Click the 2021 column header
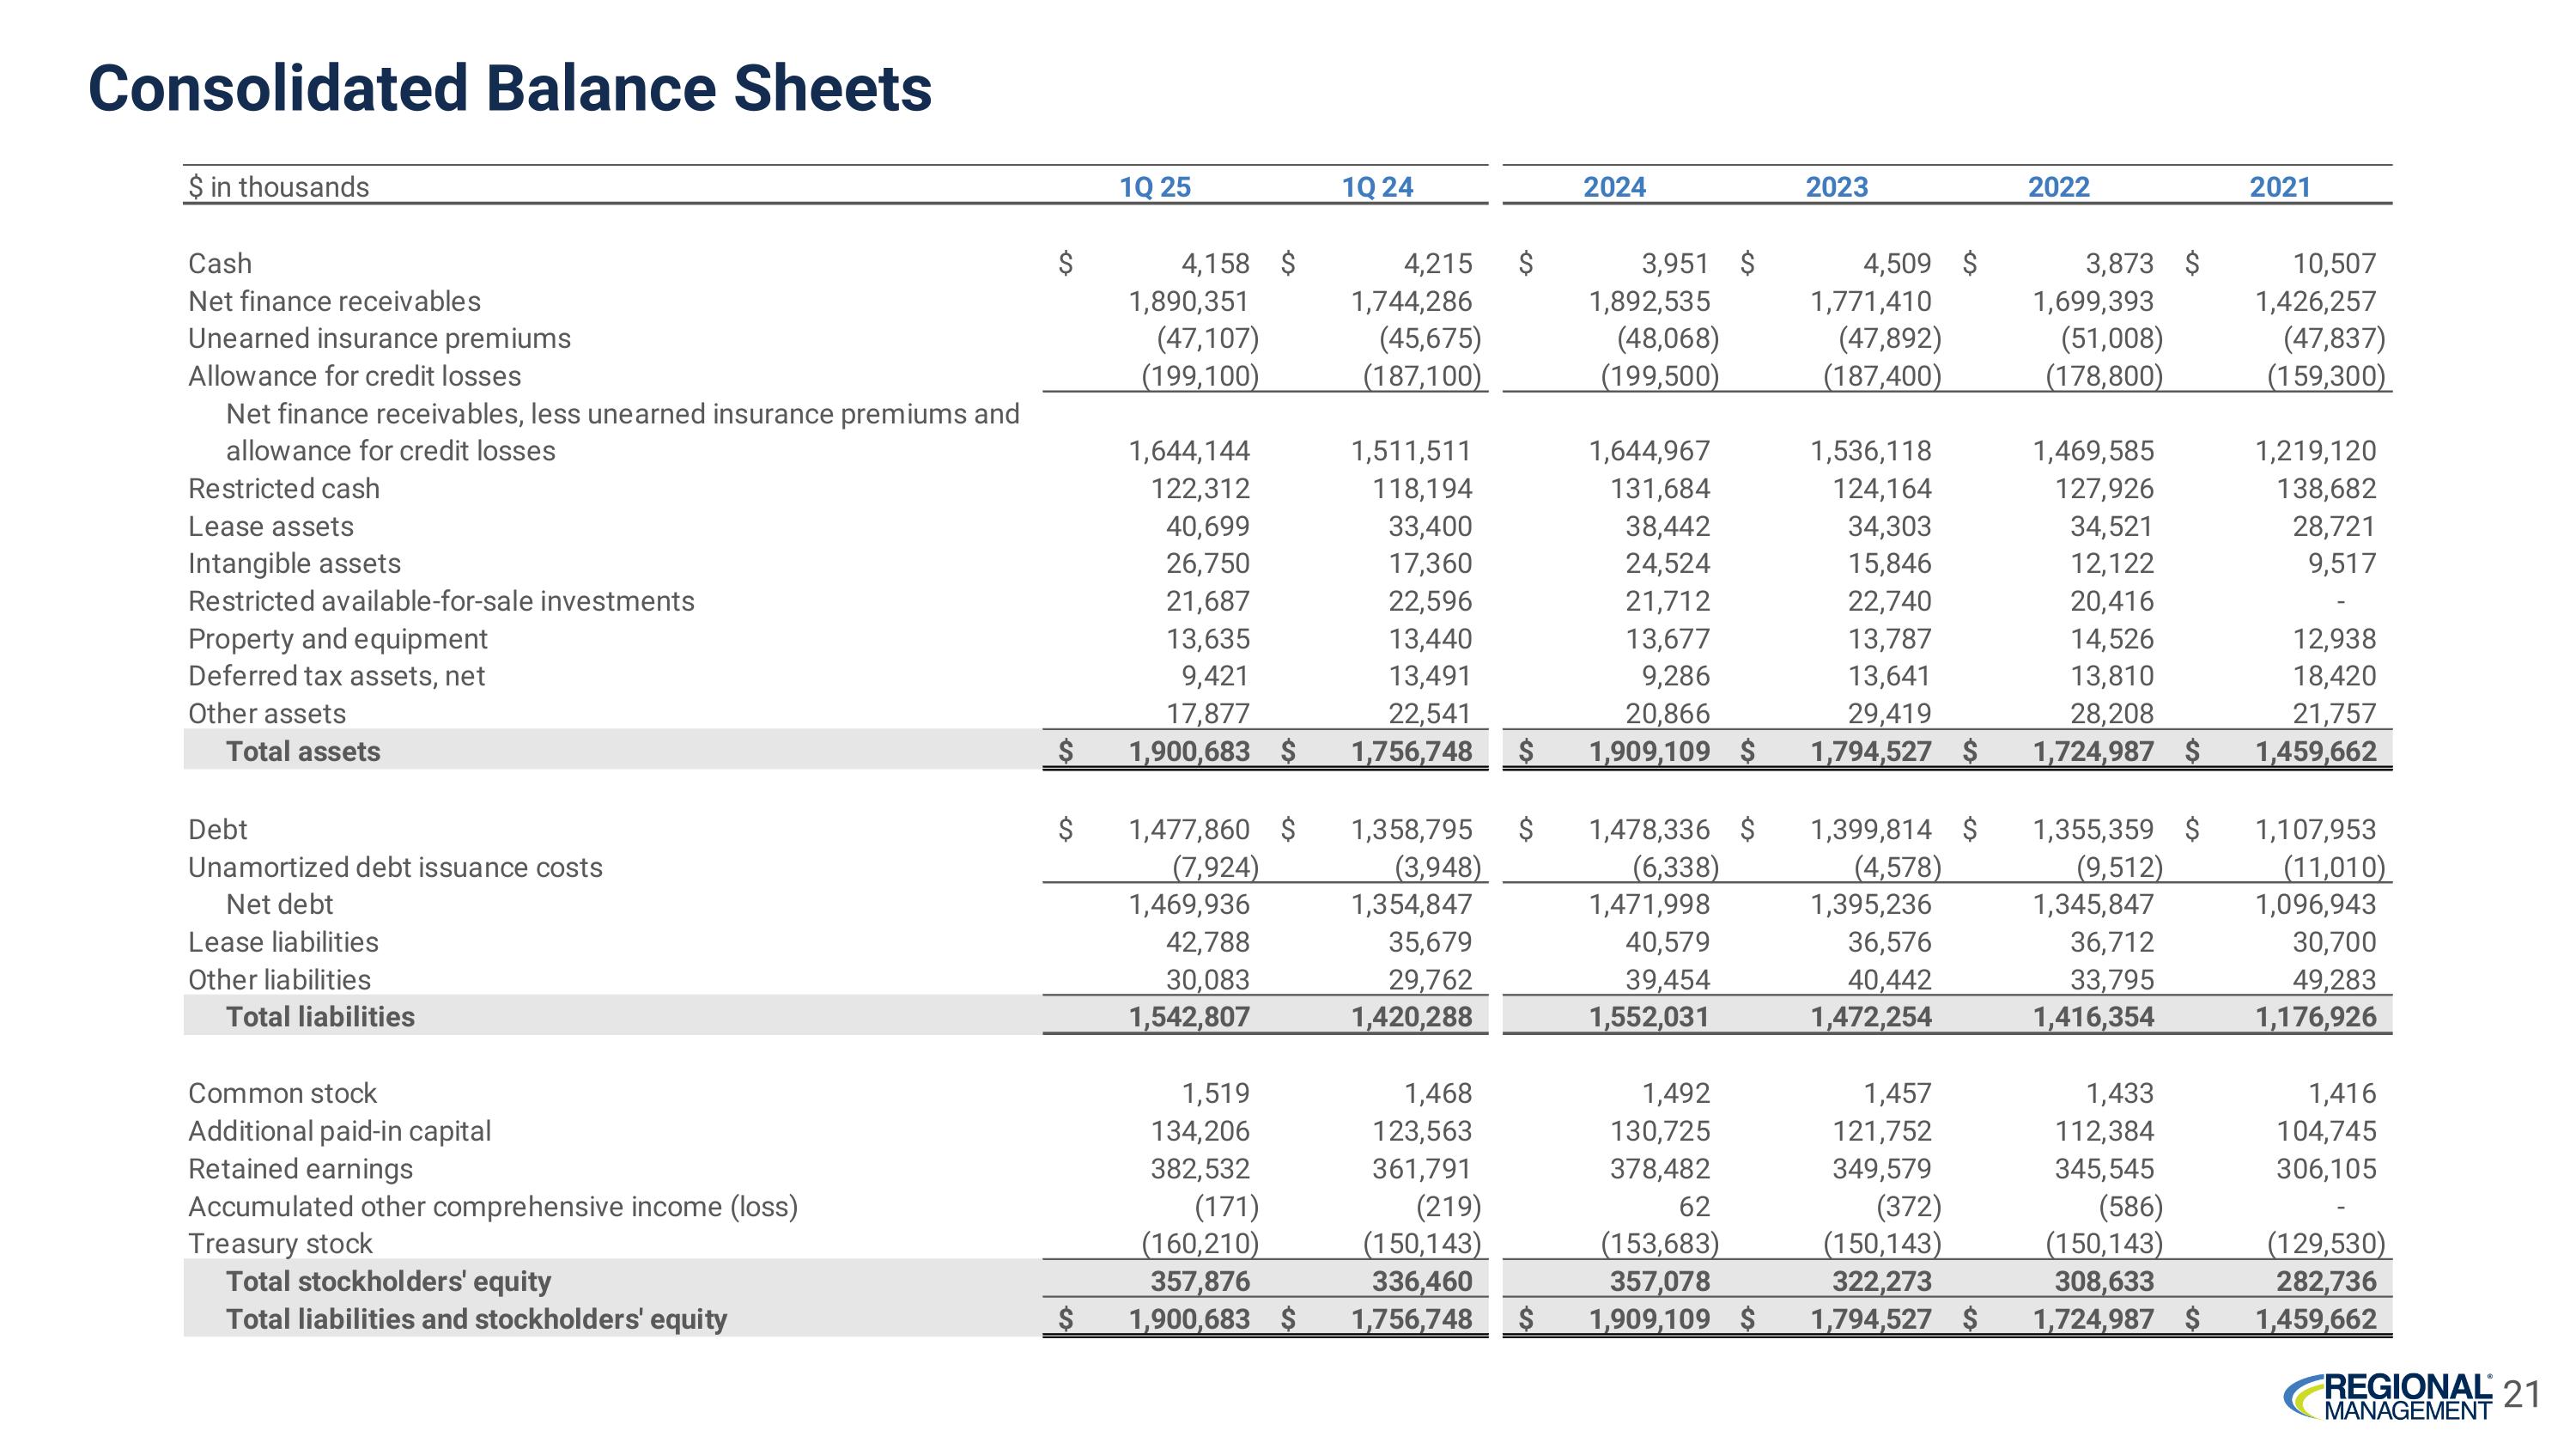 (2279, 187)
